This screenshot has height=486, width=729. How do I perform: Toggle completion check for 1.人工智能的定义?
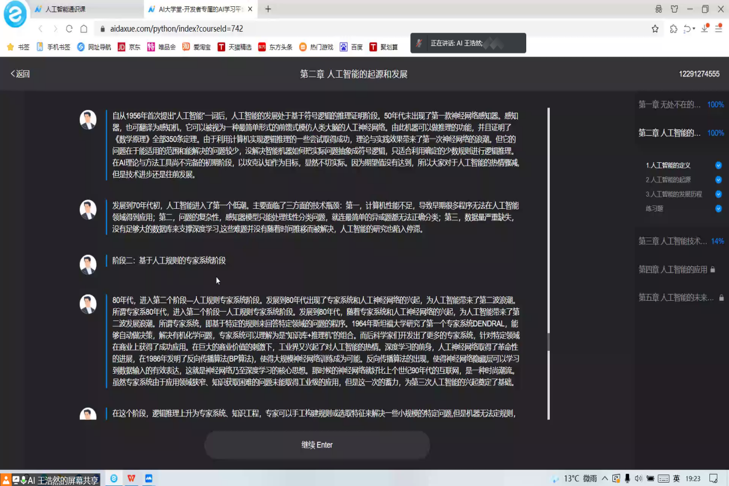pos(718,165)
